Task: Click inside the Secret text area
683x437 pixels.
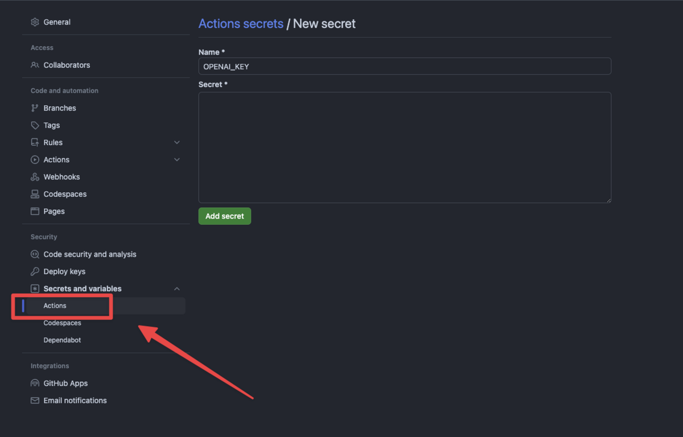Action: click(x=404, y=147)
